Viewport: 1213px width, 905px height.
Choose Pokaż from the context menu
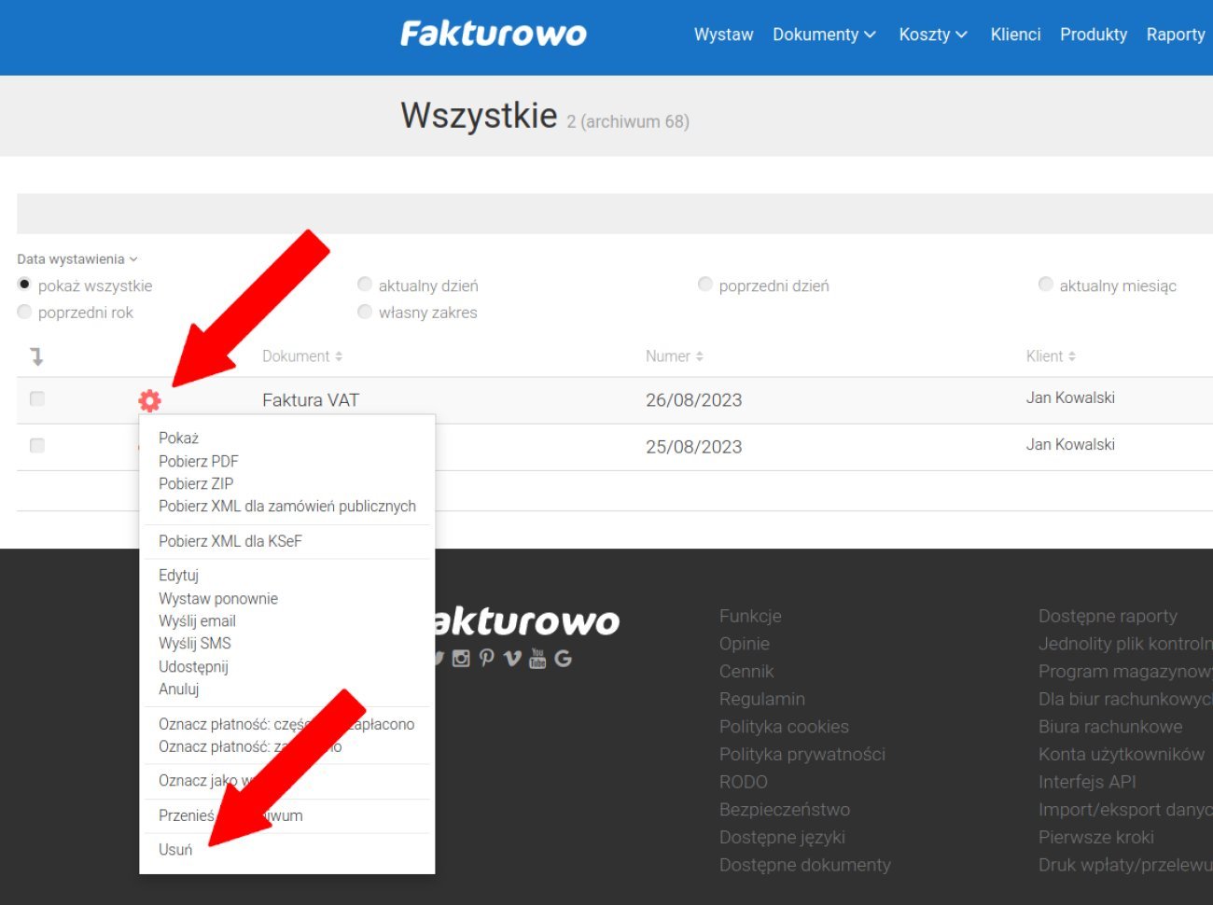(x=178, y=439)
